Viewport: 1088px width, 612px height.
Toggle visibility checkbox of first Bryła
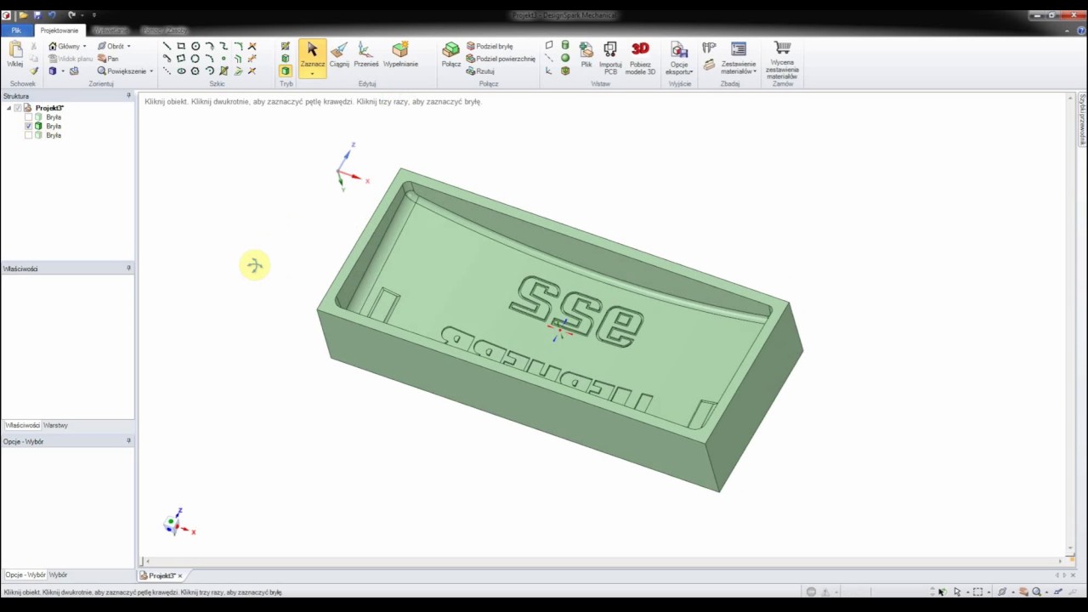coord(28,117)
